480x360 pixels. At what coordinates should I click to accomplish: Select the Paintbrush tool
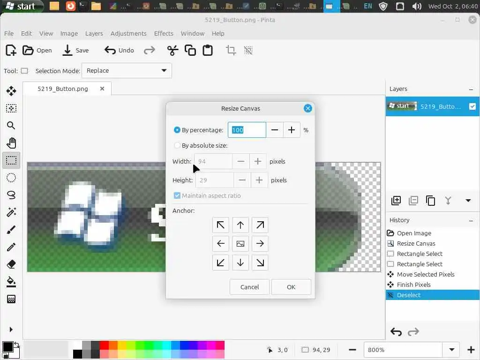(x=11, y=230)
